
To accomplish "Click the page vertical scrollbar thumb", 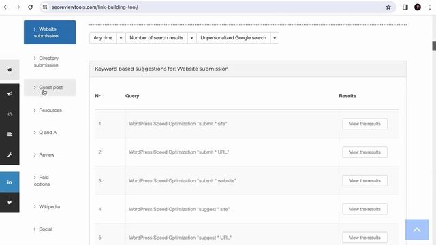I will click(434, 46).
